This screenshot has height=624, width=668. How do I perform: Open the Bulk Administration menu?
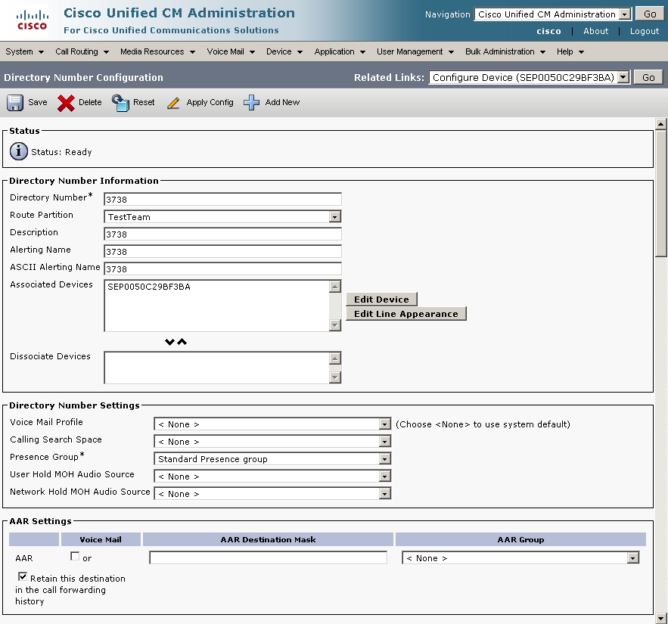click(x=504, y=51)
